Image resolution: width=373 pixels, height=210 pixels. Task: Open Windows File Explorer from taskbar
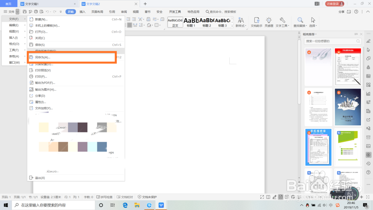137,205
